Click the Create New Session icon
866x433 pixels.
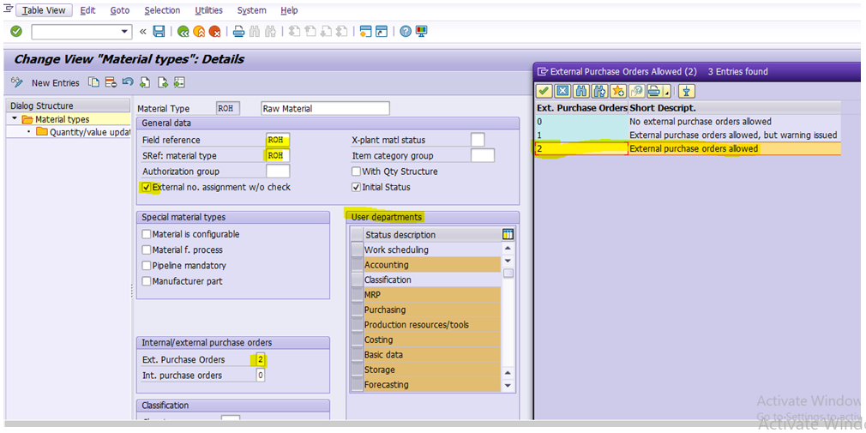pyautogui.click(x=364, y=32)
